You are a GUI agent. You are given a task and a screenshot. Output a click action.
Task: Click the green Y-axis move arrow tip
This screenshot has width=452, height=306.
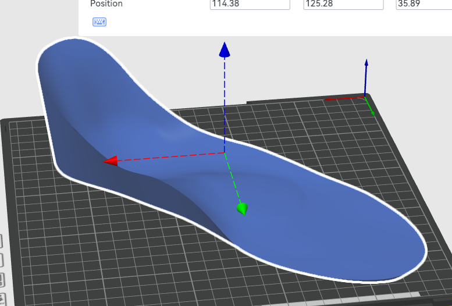tap(242, 208)
